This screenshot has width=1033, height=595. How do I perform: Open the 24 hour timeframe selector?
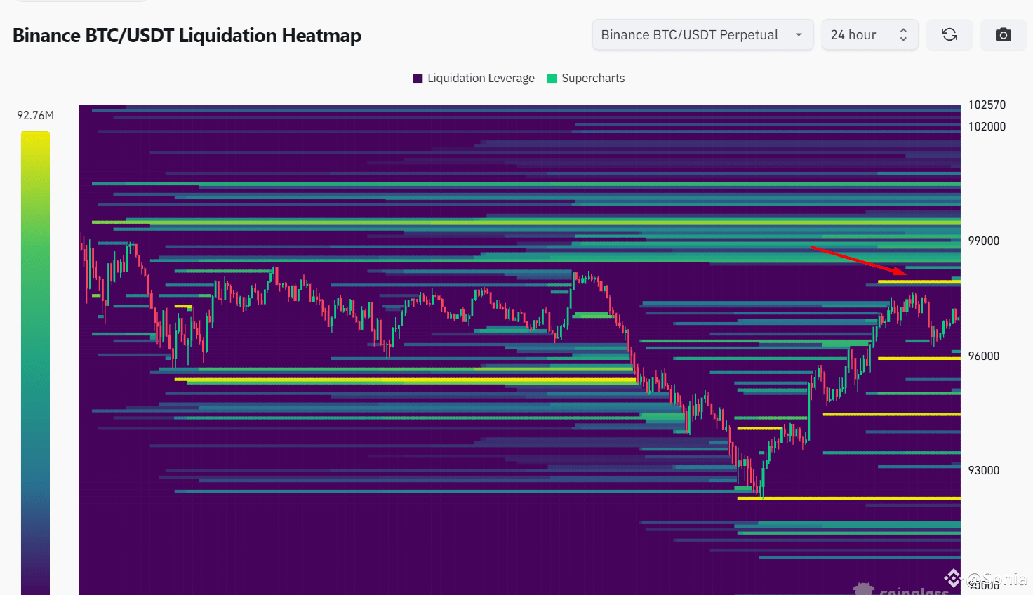[869, 34]
